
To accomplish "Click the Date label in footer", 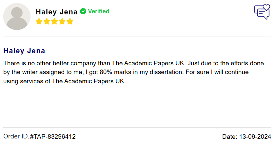I will 230,136.
